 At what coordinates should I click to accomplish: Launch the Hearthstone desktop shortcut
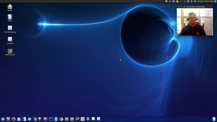coord(10,52)
